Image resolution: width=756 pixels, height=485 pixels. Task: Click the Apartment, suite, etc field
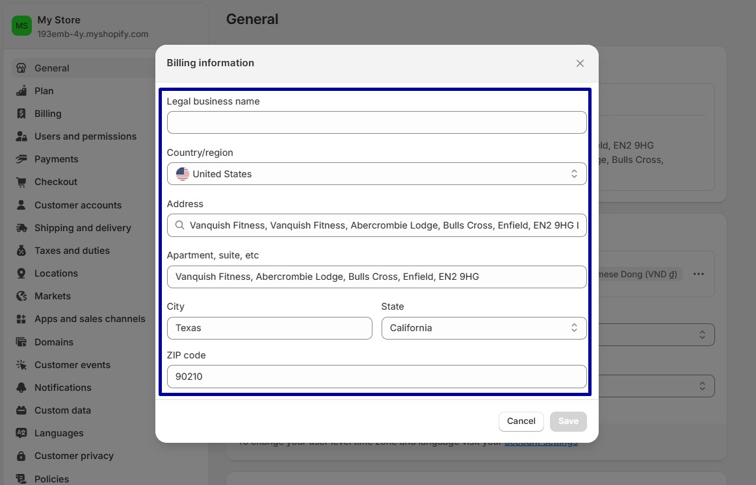pyautogui.click(x=376, y=277)
